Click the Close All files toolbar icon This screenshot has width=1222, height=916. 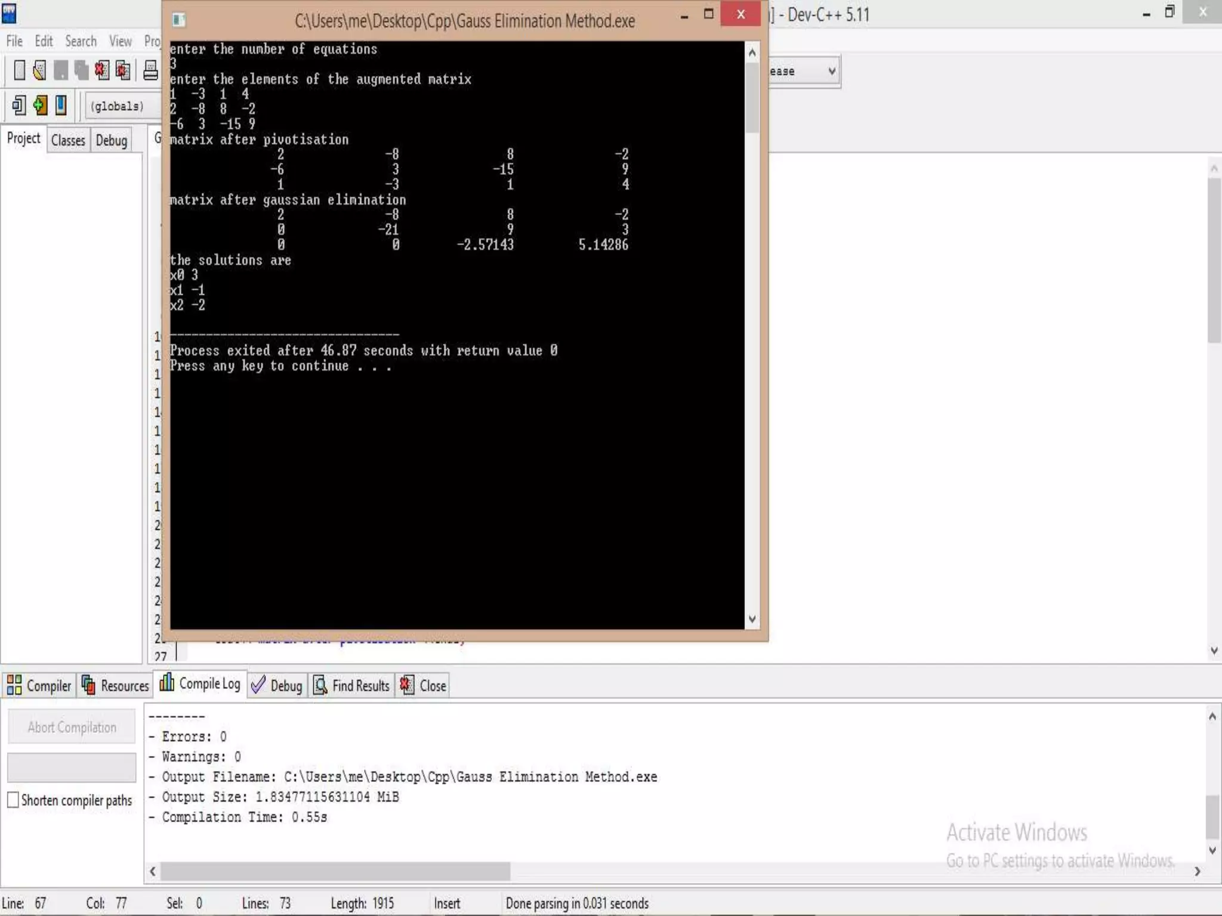click(123, 70)
